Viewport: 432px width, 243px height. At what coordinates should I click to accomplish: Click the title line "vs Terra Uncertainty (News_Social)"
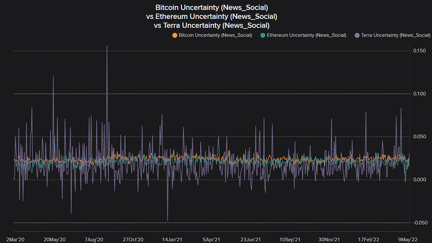[212, 26]
